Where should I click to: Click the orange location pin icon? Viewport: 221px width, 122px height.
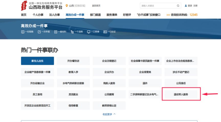tap(67, 6)
